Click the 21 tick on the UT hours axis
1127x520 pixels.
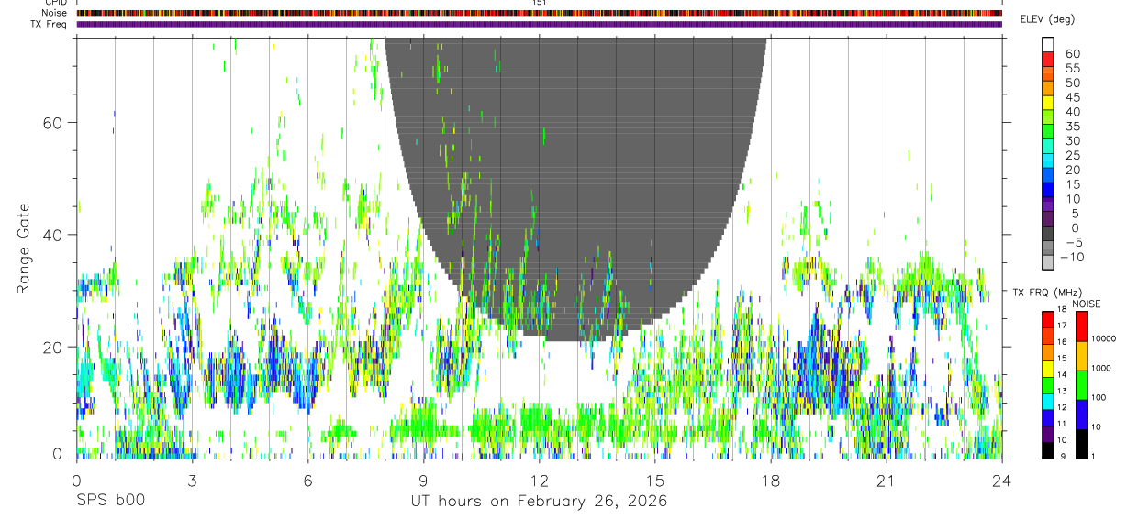tap(886, 481)
